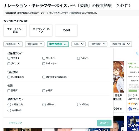This screenshot has height=131, width=139.
Task: Collapse the 出品者情報 filter dropdown
Action: point(58,44)
